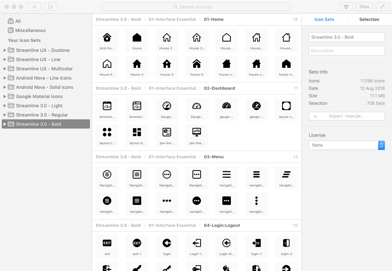
Task: Expand the Streamline UX - Line set
Action: tap(5, 59)
